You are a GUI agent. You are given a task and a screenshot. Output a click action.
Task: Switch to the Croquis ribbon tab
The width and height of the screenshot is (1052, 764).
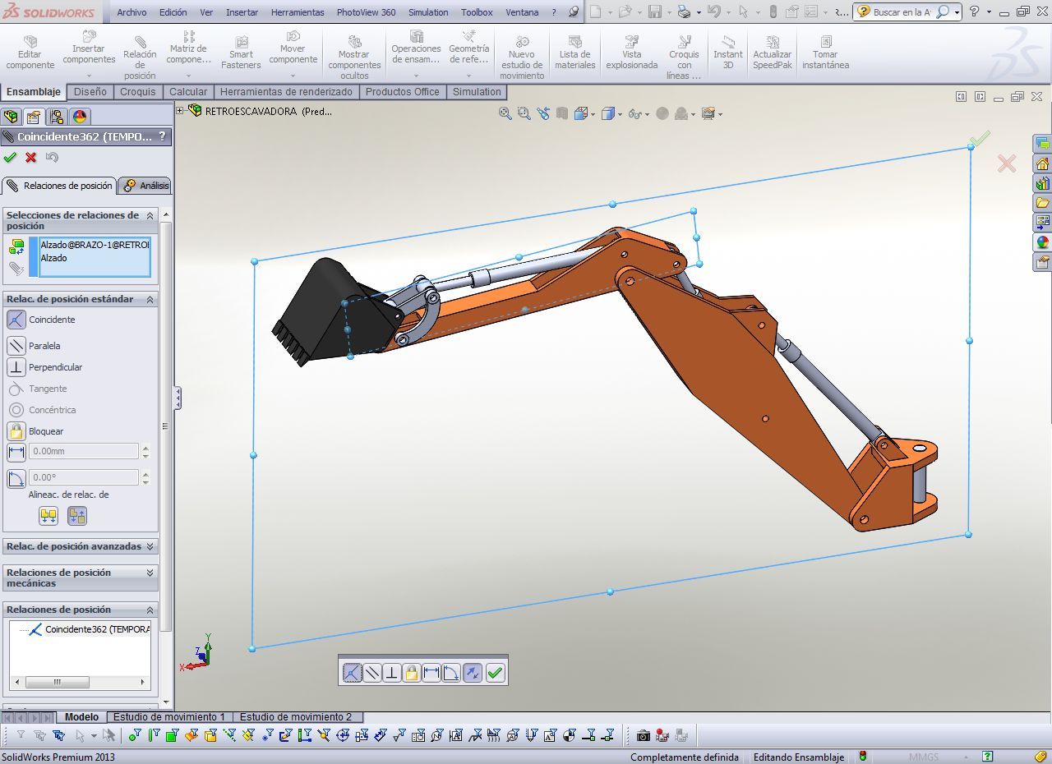coord(138,92)
